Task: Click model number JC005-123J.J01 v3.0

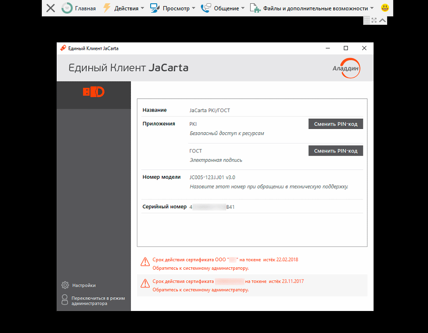Action: 213,177
